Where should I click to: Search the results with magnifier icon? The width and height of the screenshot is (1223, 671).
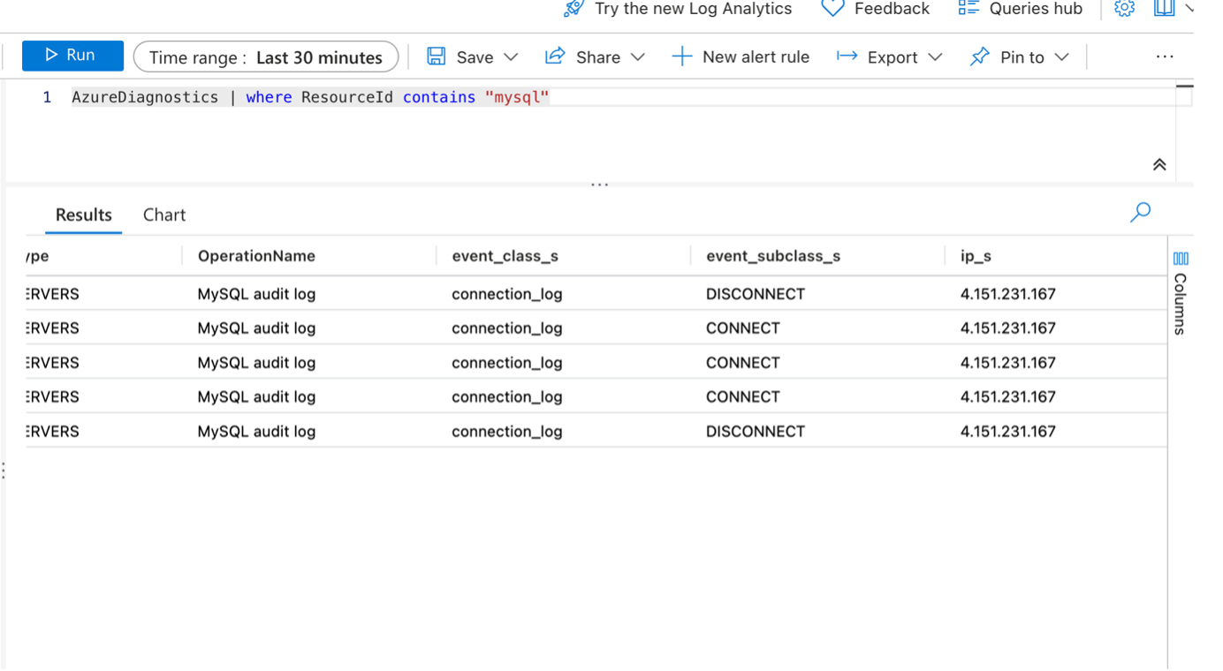[1140, 212]
